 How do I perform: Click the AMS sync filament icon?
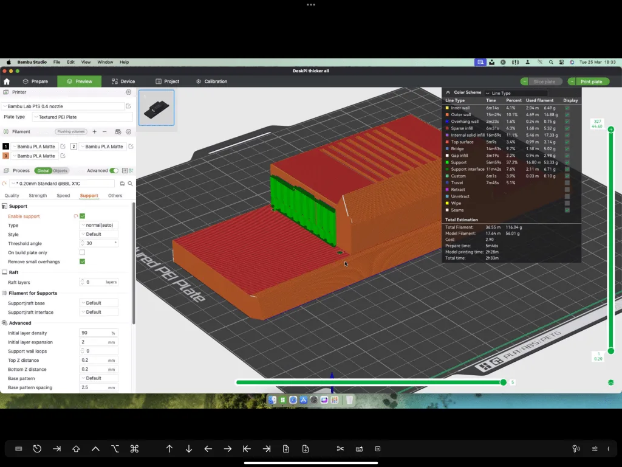coord(118,131)
